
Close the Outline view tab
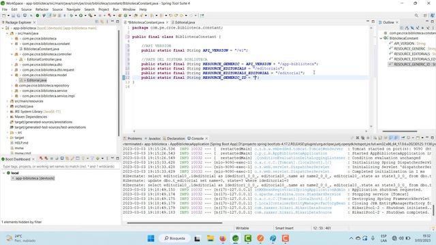[397, 22]
